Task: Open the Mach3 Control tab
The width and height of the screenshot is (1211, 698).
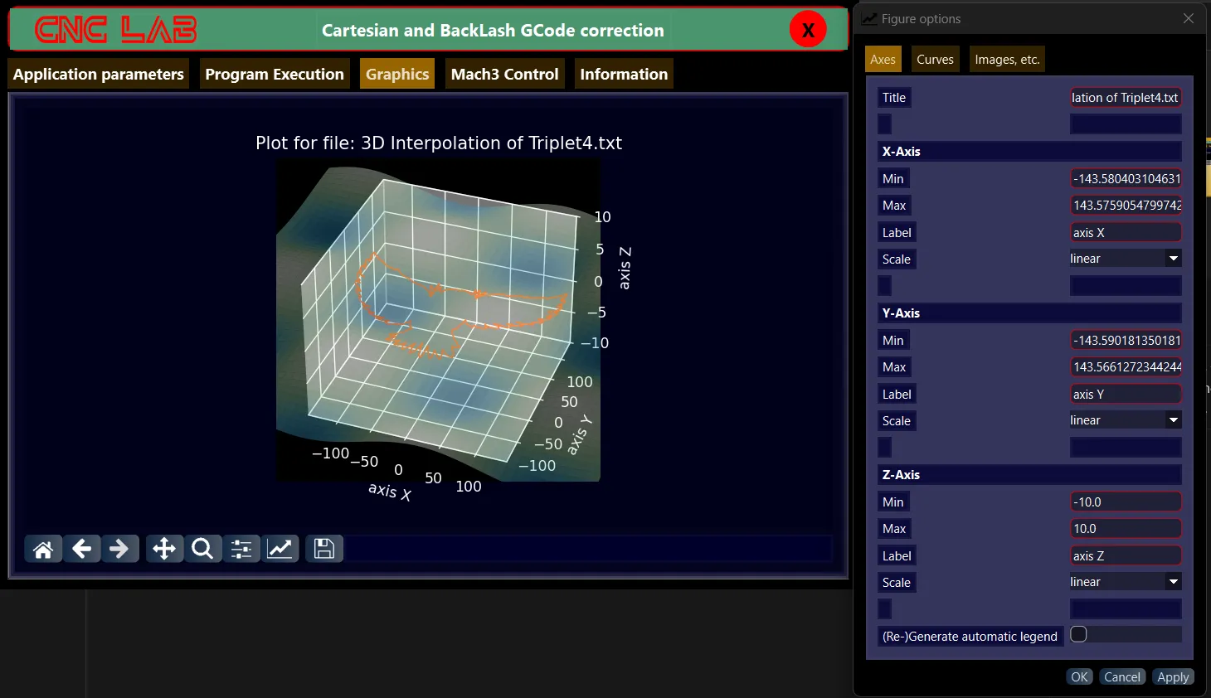Action: pos(504,74)
